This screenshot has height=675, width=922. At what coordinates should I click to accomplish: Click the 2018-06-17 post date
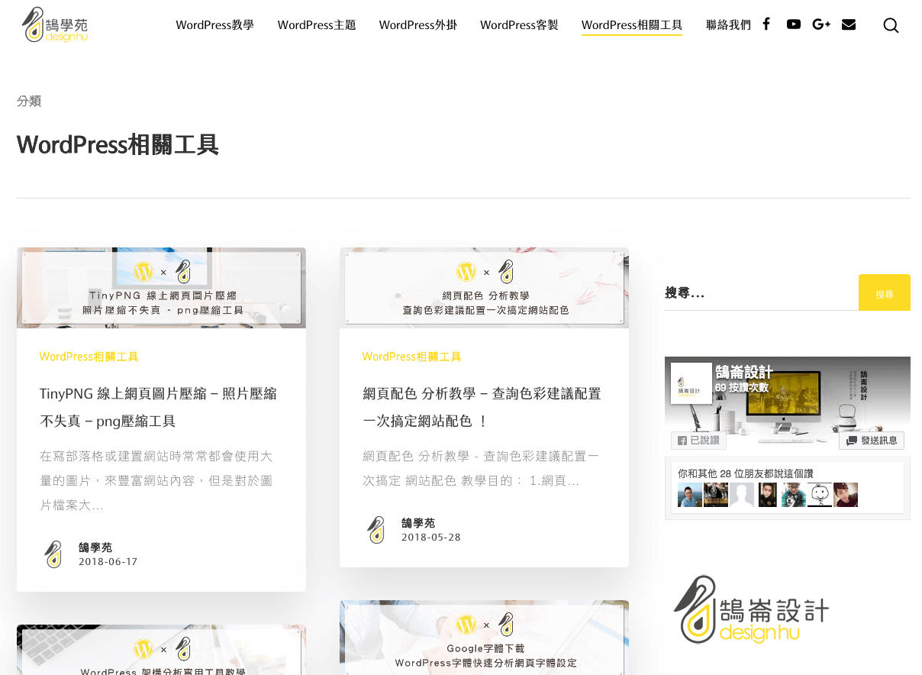tap(108, 562)
